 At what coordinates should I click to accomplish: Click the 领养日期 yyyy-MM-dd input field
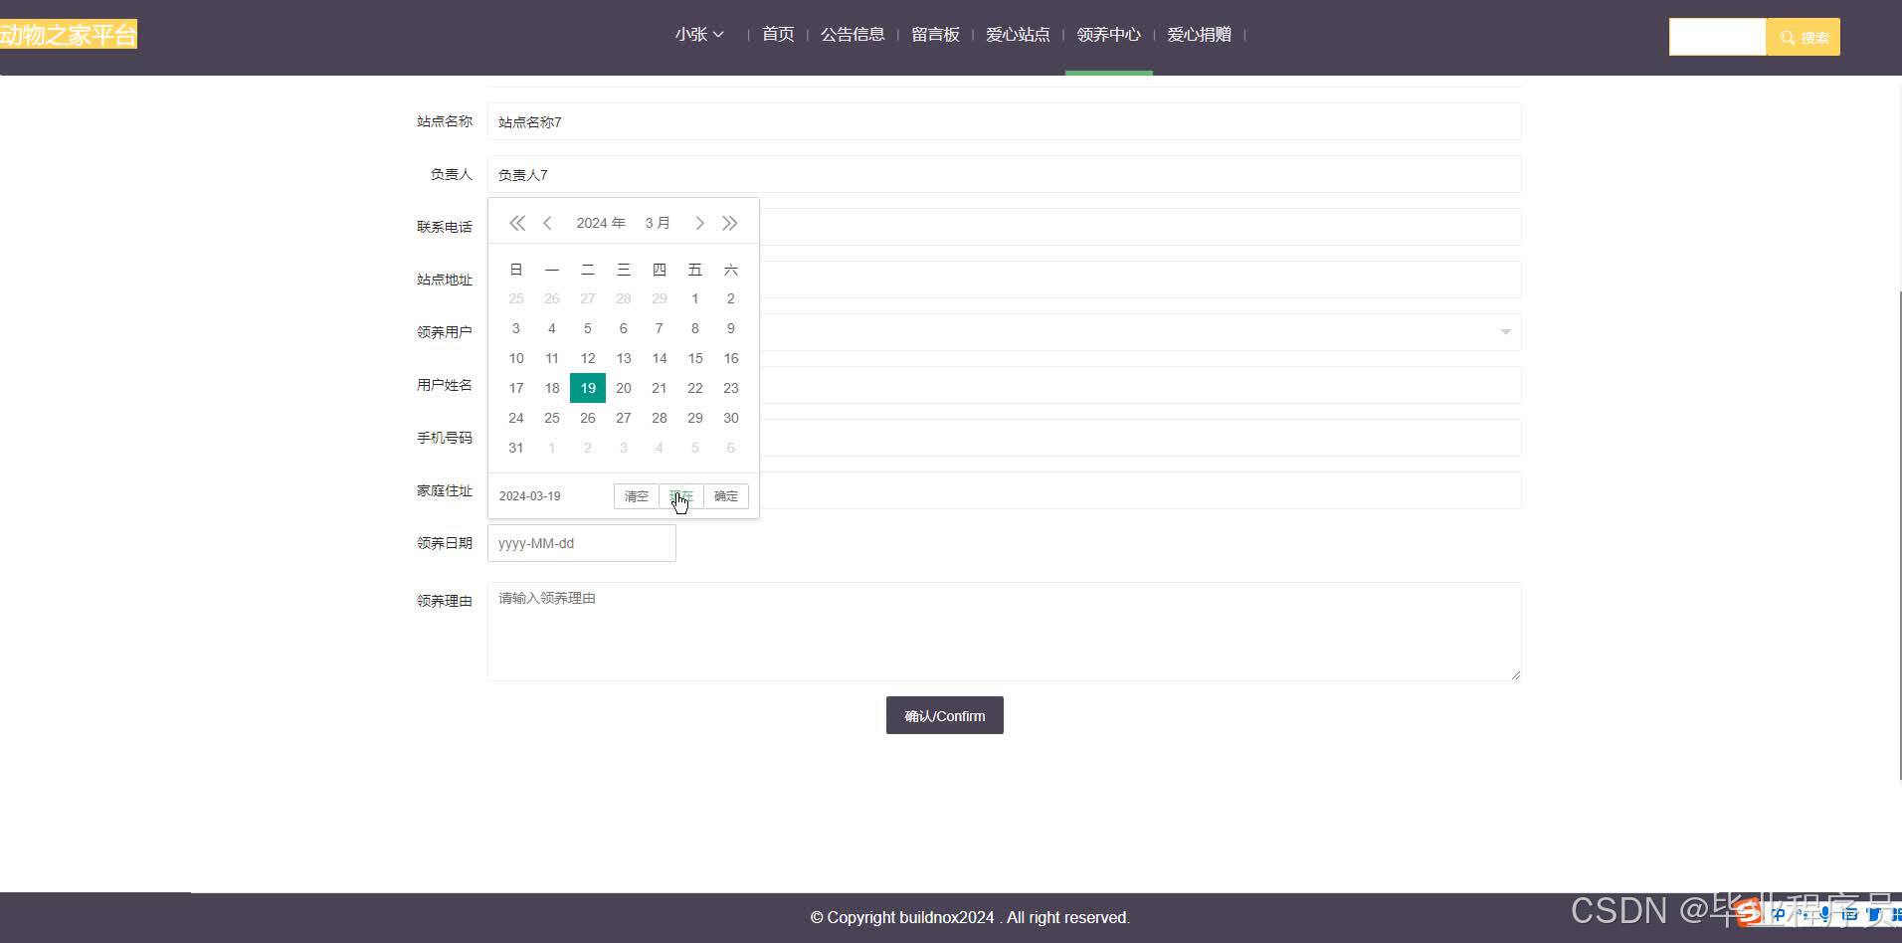coord(581,543)
